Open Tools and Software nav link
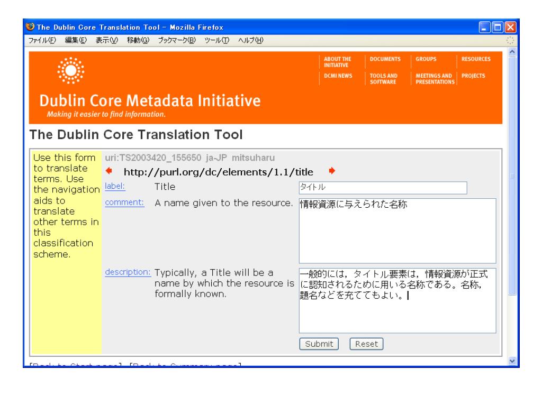The image size is (542, 406). [384, 79]
